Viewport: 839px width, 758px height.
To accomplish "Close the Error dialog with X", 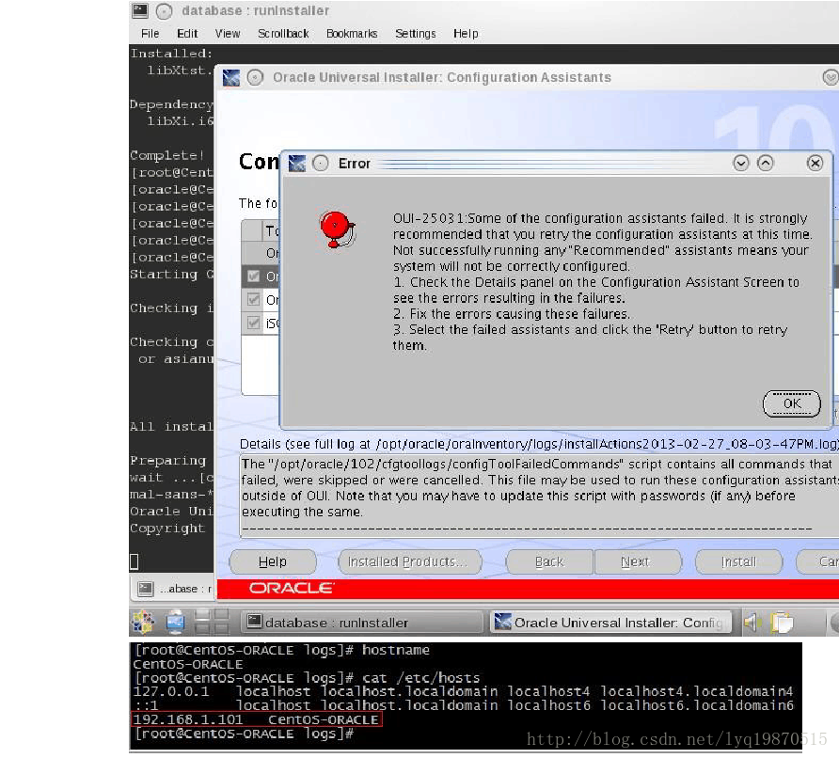I will pyautogui.click(x=815, y=163).
